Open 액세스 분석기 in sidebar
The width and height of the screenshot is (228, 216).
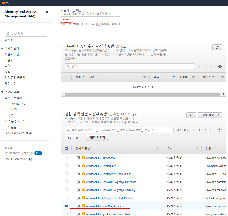[13, 98]
